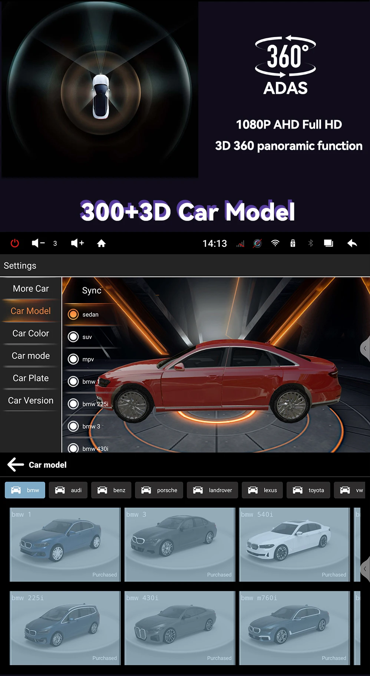Pick the bmw 3 car thumbnail
The image size is (370, 676).
(180, 544)
